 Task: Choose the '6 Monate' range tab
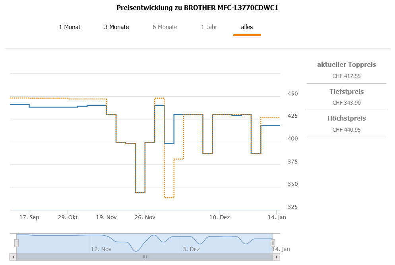pos(165,27)
